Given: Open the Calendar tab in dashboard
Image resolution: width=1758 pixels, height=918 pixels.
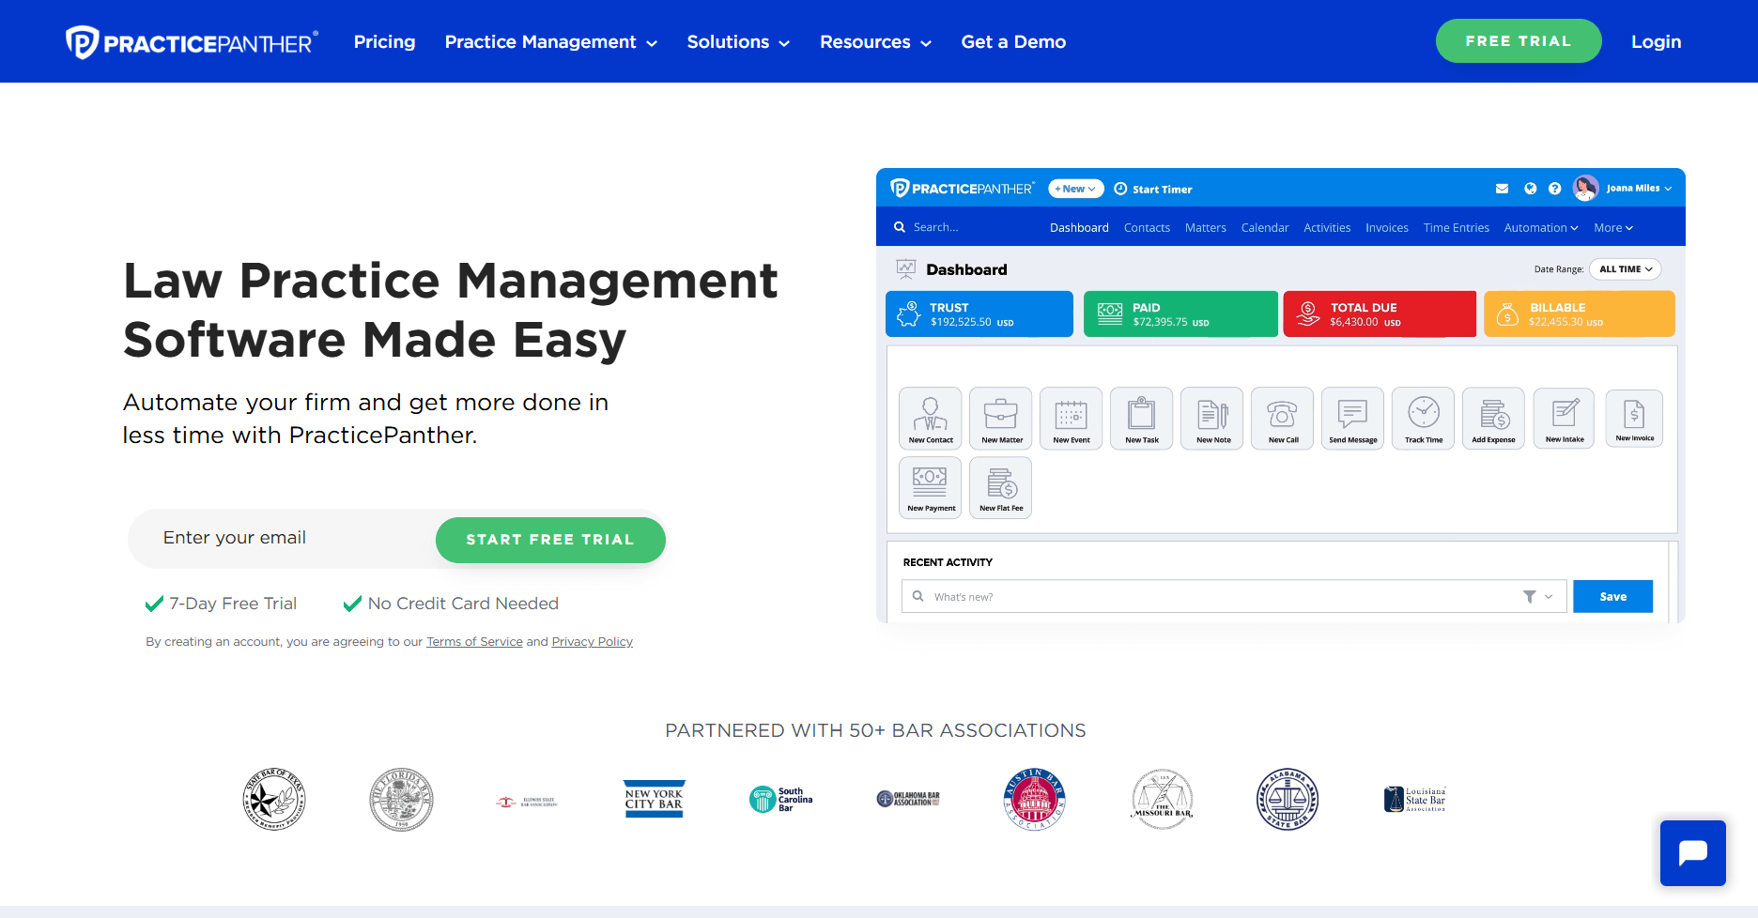Looking at the screenshot, I should pyautogui.click(x=1265, y=228).
